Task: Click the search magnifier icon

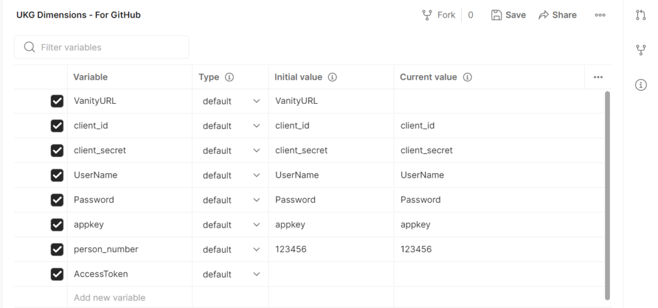Action: pos(29,47)
